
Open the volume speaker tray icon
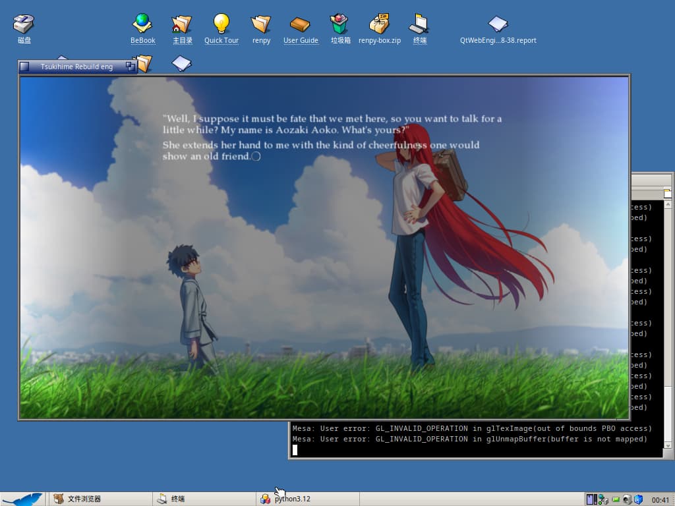click(627, 499)
